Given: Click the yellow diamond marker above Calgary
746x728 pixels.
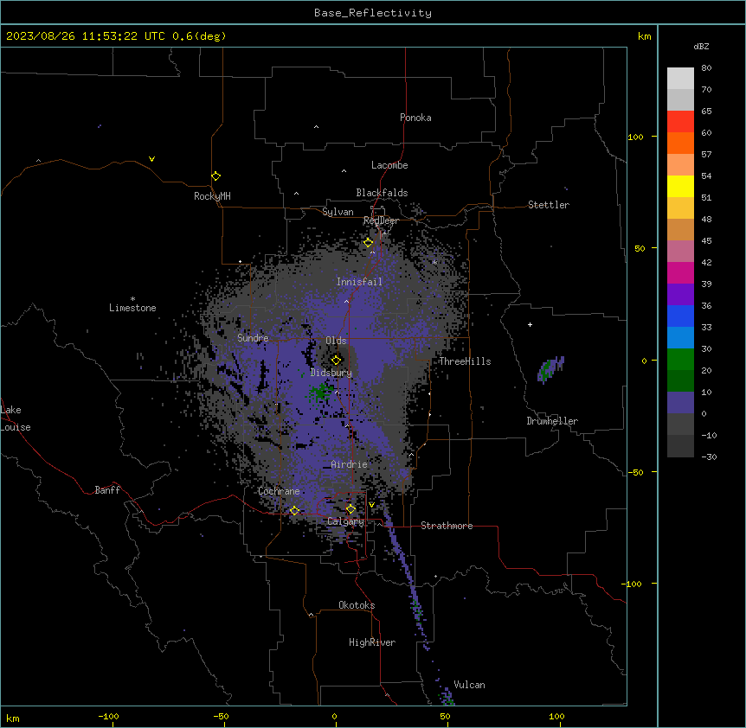Looking at the screenshot, I should [x=350, y=509].
